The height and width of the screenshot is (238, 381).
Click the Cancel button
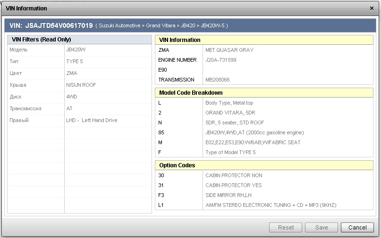(357, 228)
